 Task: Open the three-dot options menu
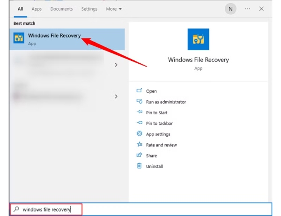pyautogui.click(x=247, y=9)
